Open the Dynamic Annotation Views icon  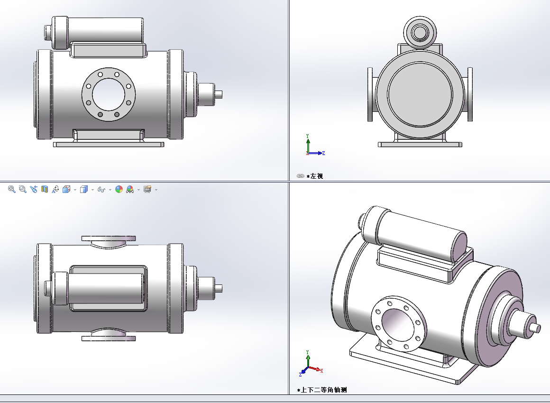click(x=55, y=189)
